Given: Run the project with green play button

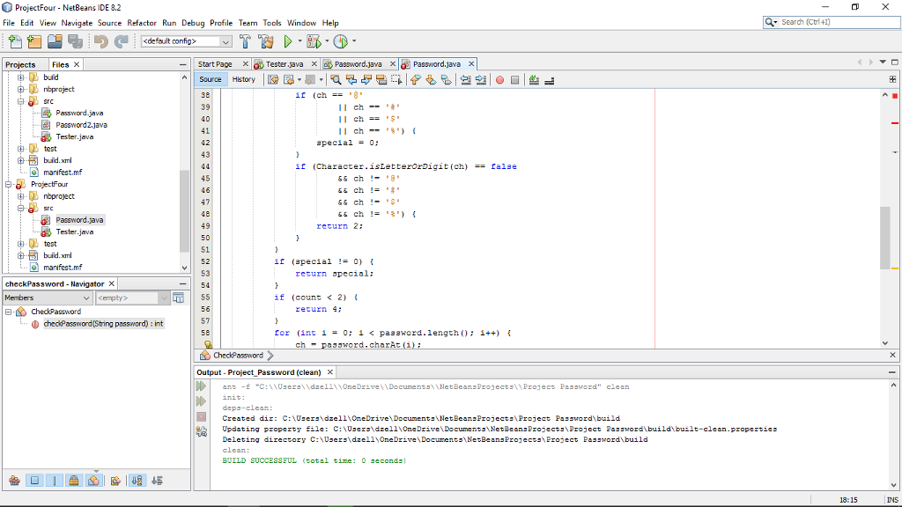Looking at the screenshot, I should pyautogui.click(x=287, y=41).
